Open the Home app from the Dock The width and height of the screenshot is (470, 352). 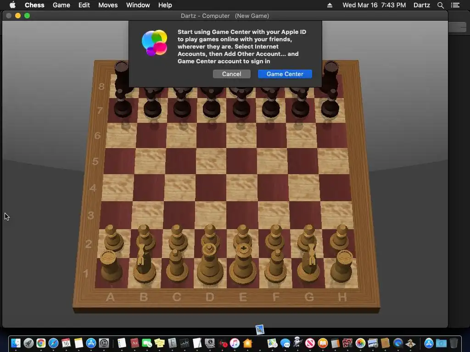click(x=247, y=343)
